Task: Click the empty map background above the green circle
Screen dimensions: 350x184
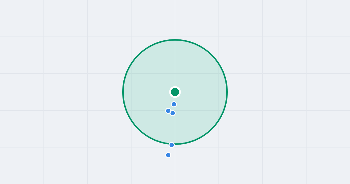Action: [175, 19]
